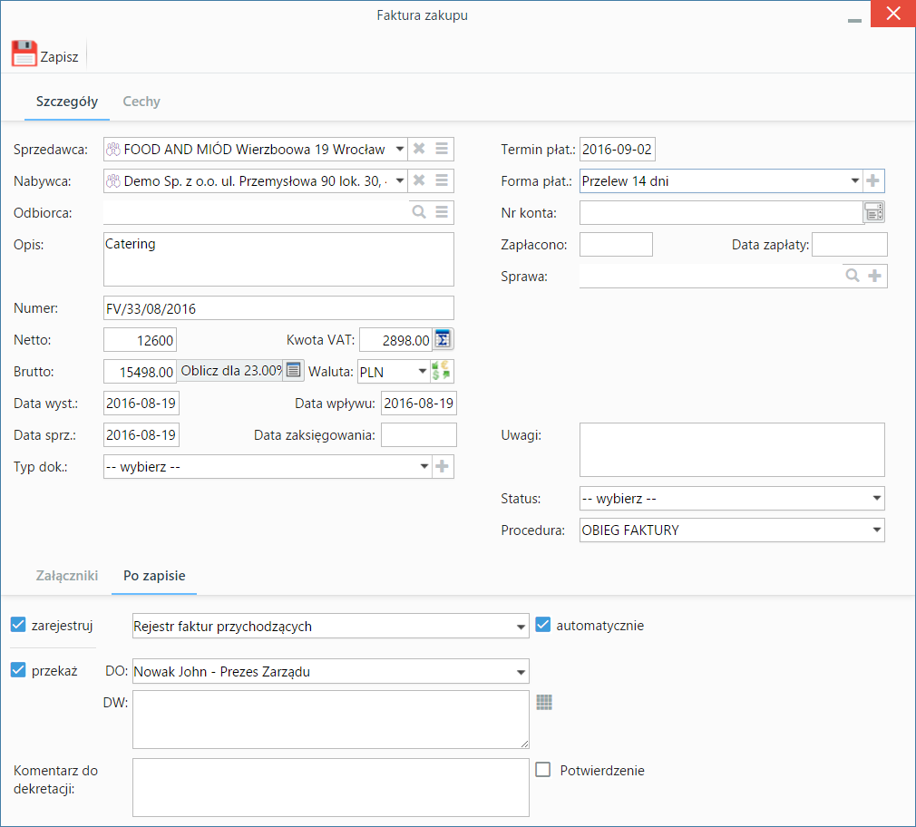Viewport: 916px width, 827px height.
Task: Close the Faktura zakupu window
Action: coord(892,14)
